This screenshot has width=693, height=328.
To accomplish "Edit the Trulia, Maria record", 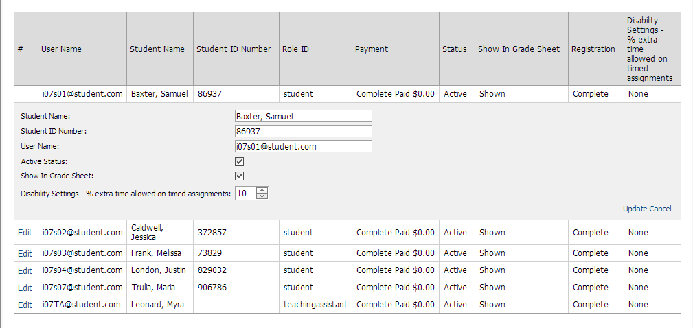I will tap(25, 288).
